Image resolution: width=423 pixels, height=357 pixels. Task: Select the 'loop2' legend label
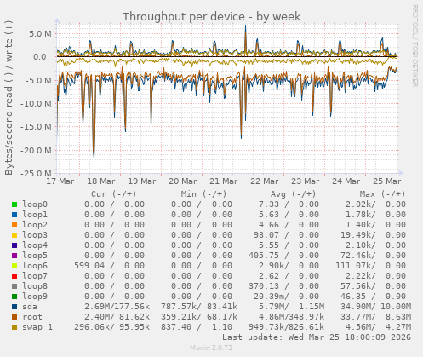coord(35,225)
